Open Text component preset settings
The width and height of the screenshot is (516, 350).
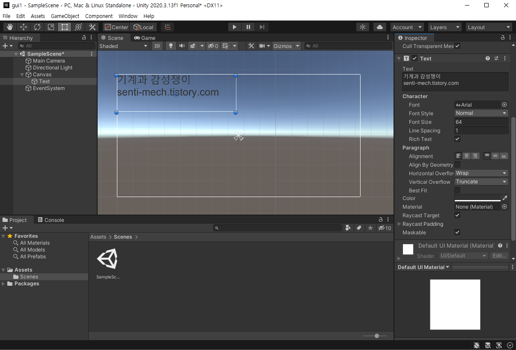496,58
